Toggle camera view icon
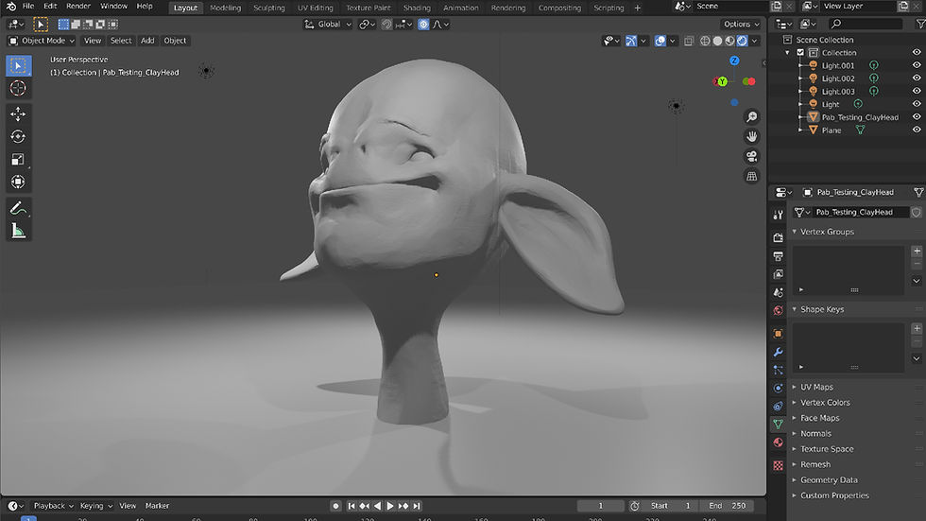This screenshot has width=926, height=521. 751,156
